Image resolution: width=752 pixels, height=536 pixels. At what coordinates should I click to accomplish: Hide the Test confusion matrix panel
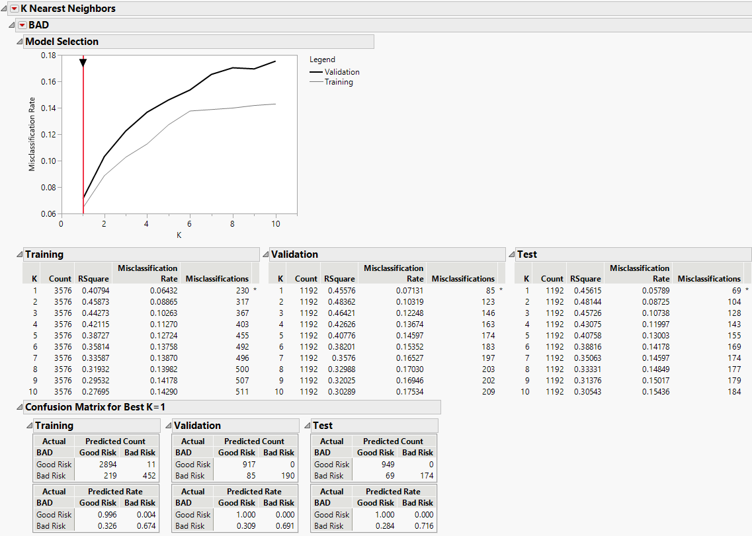pos(307,426)
